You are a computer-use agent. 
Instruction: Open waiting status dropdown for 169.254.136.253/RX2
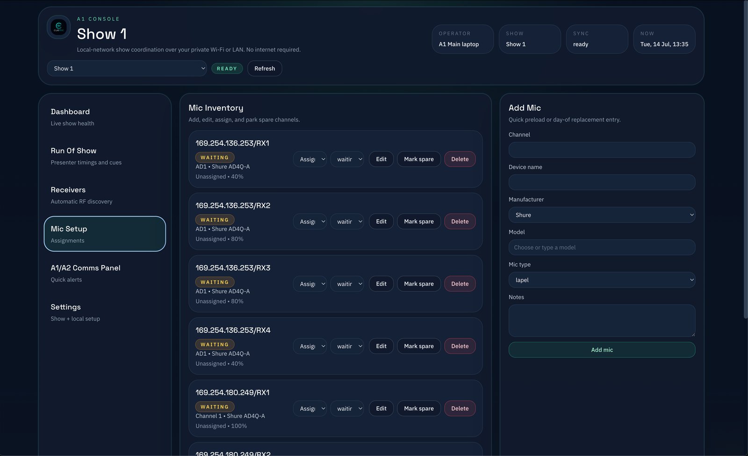347,221
